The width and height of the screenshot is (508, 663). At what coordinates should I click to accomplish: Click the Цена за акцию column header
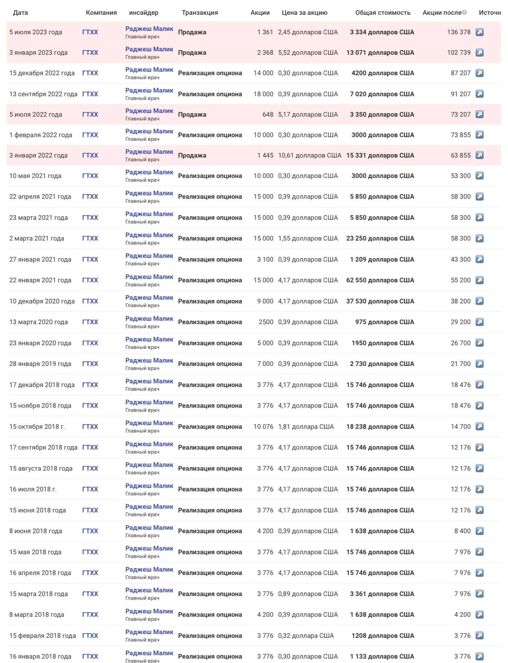point(304,13)
